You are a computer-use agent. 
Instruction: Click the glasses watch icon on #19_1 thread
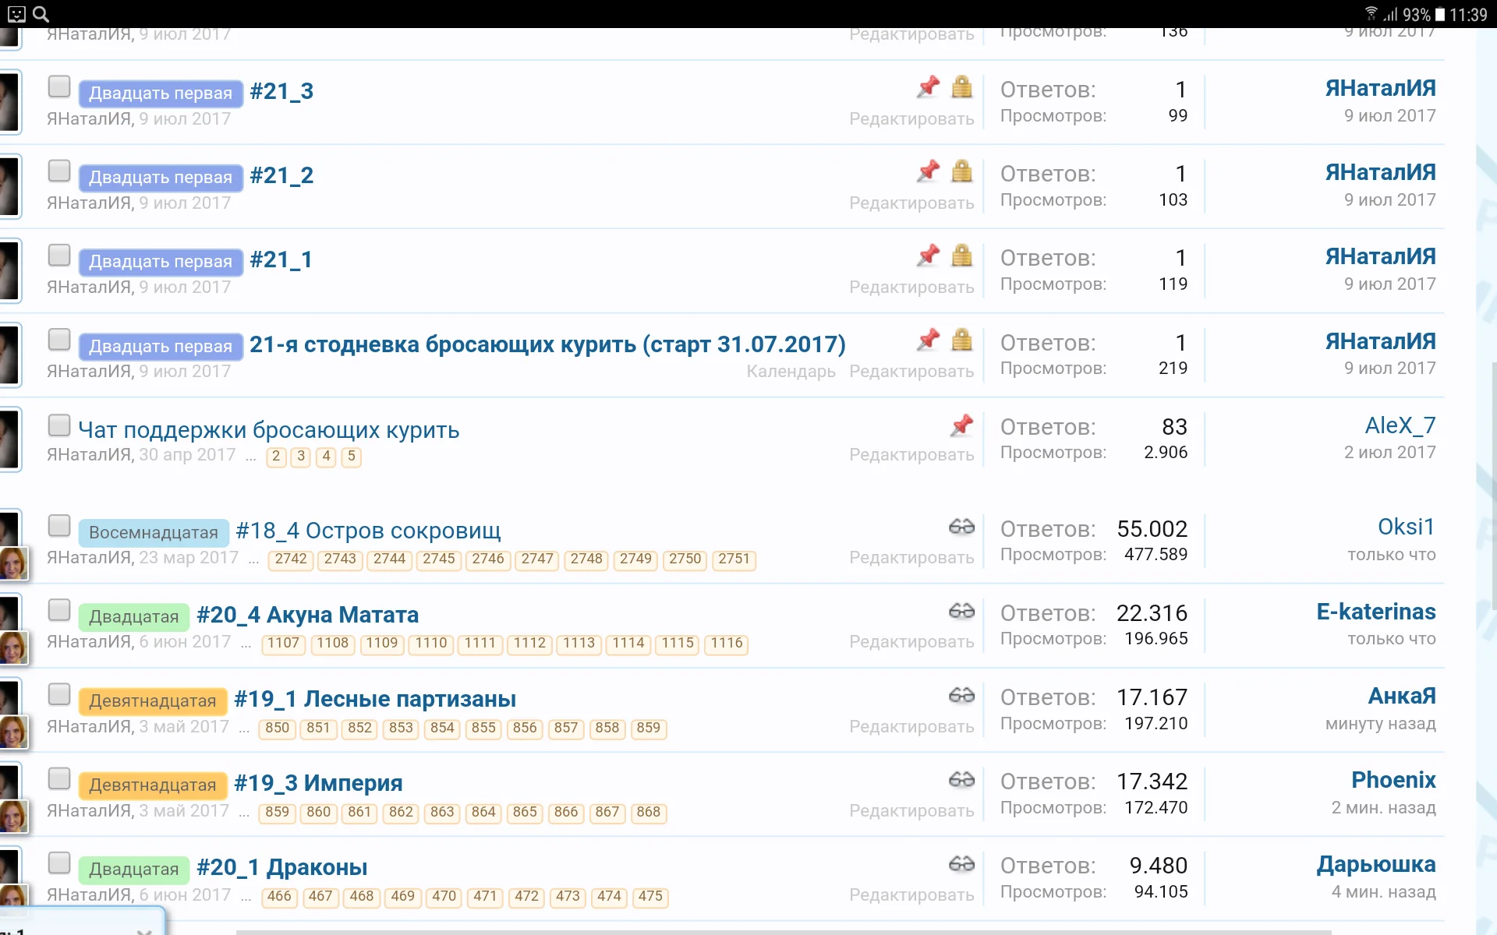tap(961, 696)
